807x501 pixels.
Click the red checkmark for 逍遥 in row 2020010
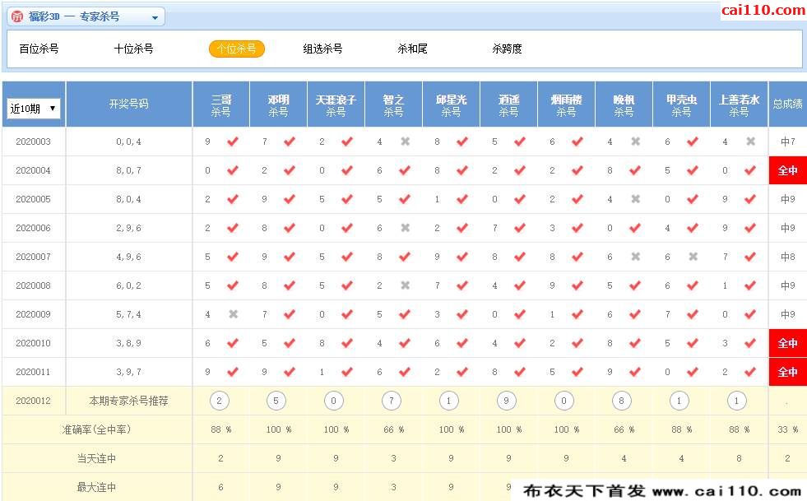point(520,343)
